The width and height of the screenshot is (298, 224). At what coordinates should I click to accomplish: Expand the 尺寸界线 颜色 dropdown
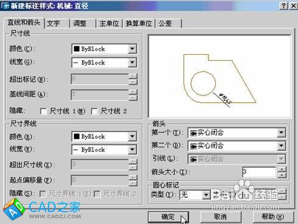(x=132, y=136)
